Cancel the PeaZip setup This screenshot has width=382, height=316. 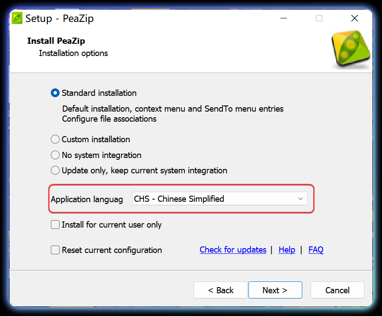point(337,290)
